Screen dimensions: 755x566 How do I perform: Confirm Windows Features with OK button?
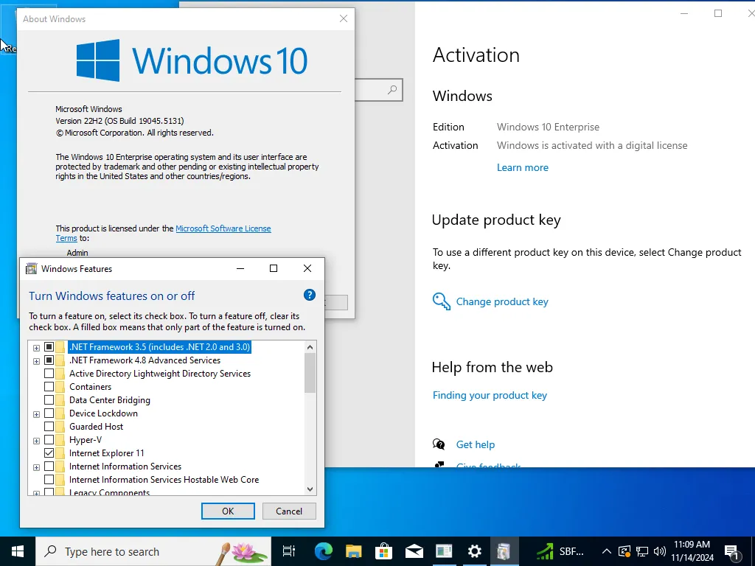tap(228, 511)
